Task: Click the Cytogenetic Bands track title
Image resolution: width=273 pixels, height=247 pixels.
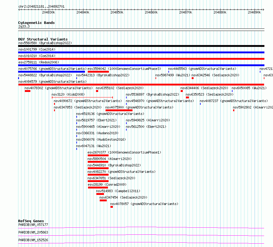Action: [x=37, y=23]
